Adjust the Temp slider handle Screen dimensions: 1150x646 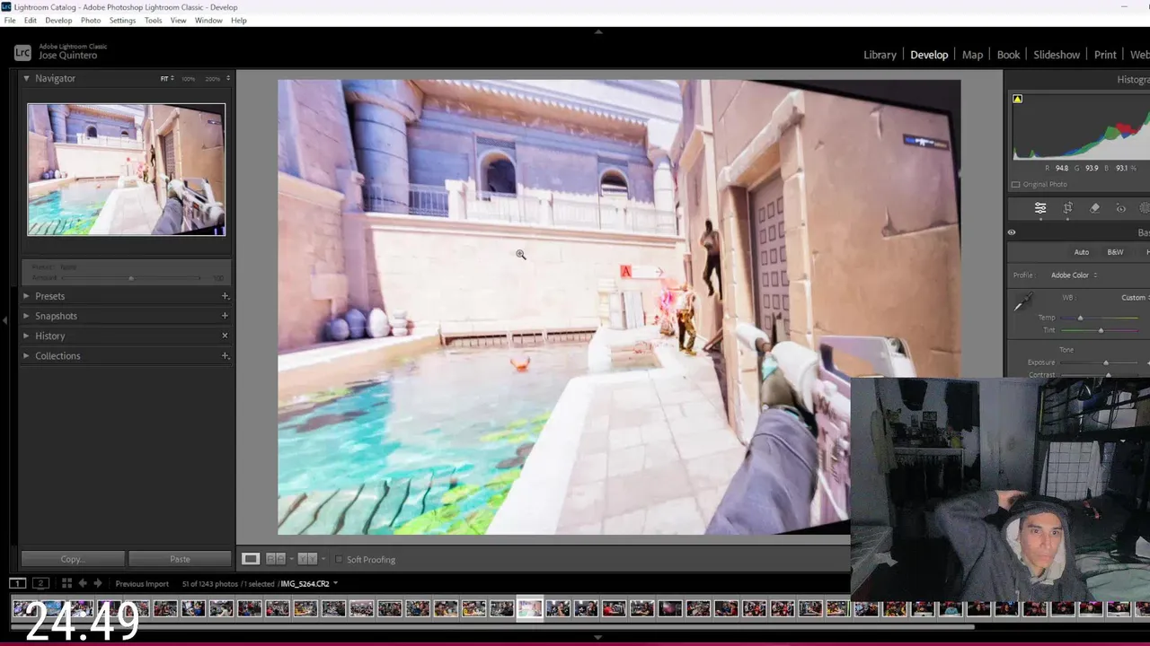(x=1080, y=318)
